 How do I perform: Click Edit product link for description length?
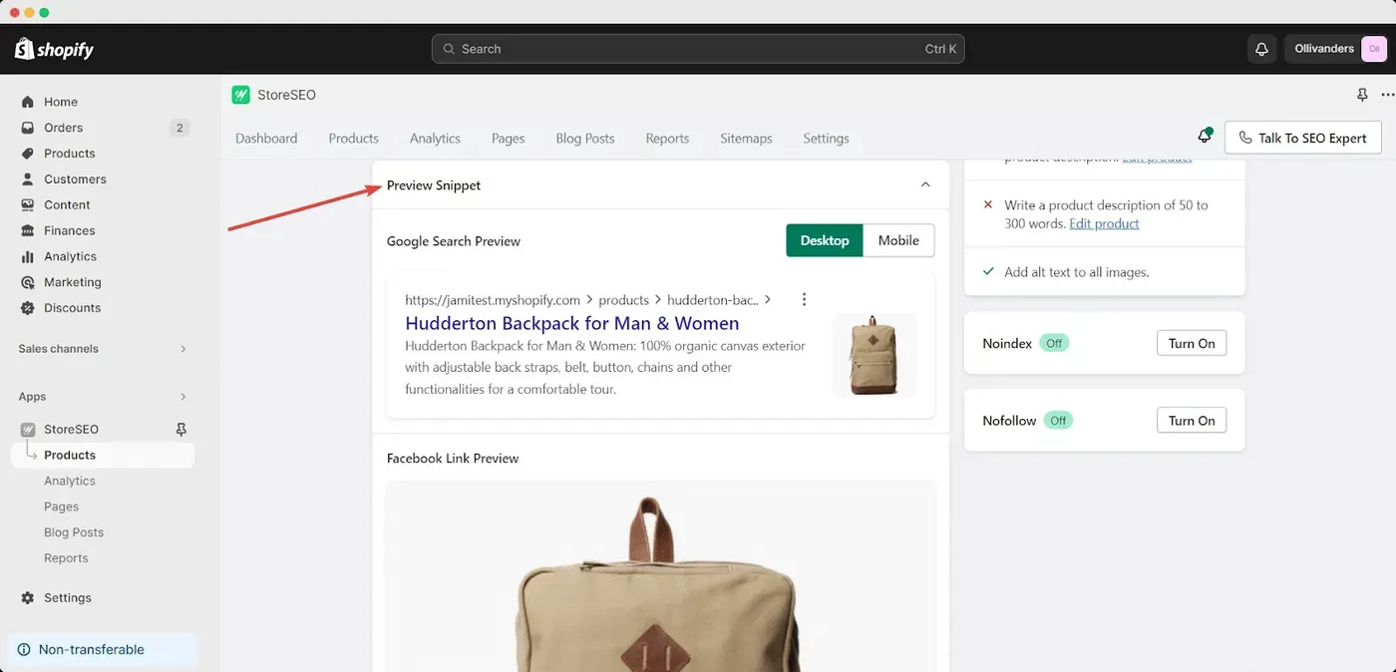coord(1104,223)
